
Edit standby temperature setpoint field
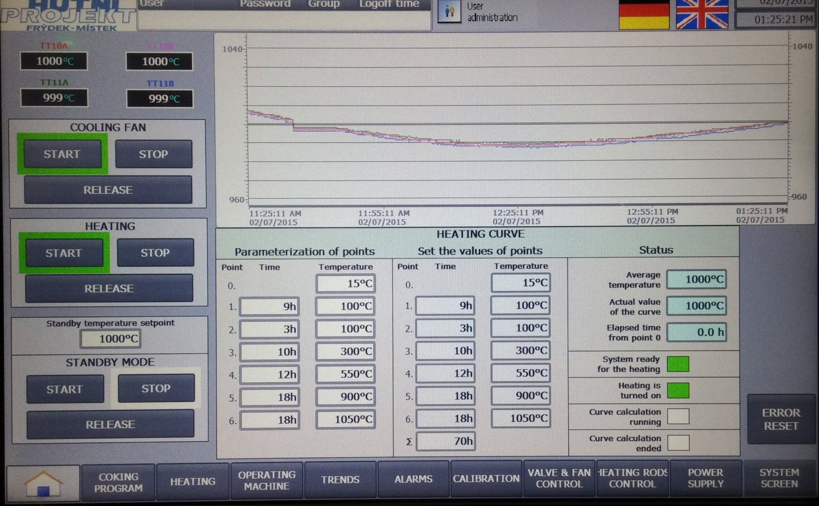coord(110,338)
